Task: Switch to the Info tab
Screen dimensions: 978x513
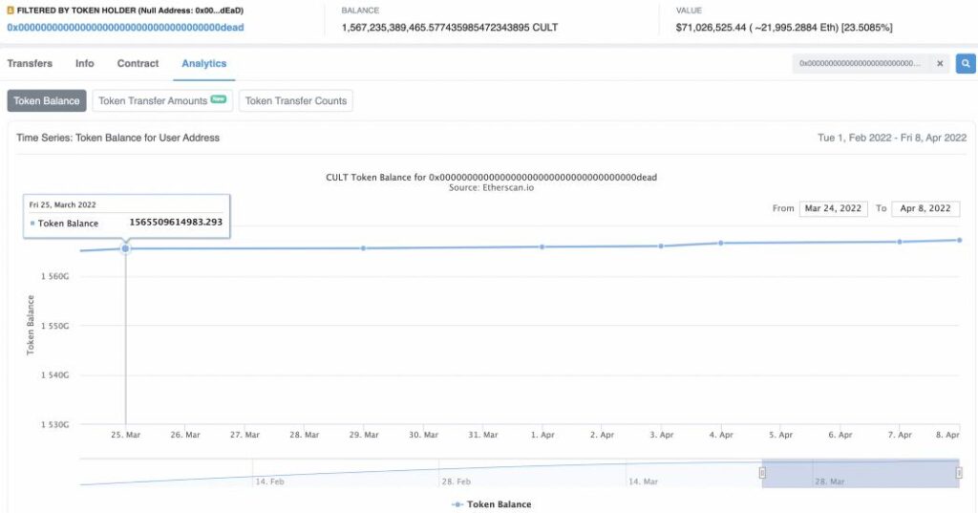Action: pos(85,64)
